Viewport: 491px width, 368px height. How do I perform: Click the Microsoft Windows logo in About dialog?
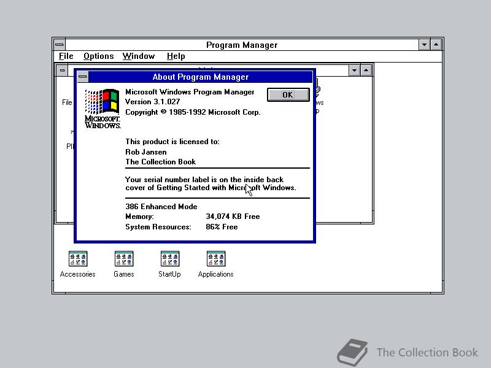click(x=102, y=109)
